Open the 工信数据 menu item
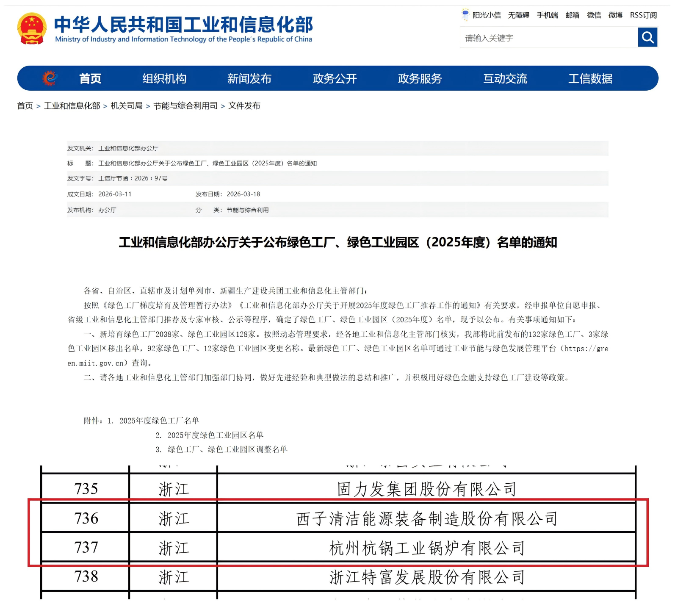Image resolution: width=675 pixels, height=604 pixels. (590, 78)
